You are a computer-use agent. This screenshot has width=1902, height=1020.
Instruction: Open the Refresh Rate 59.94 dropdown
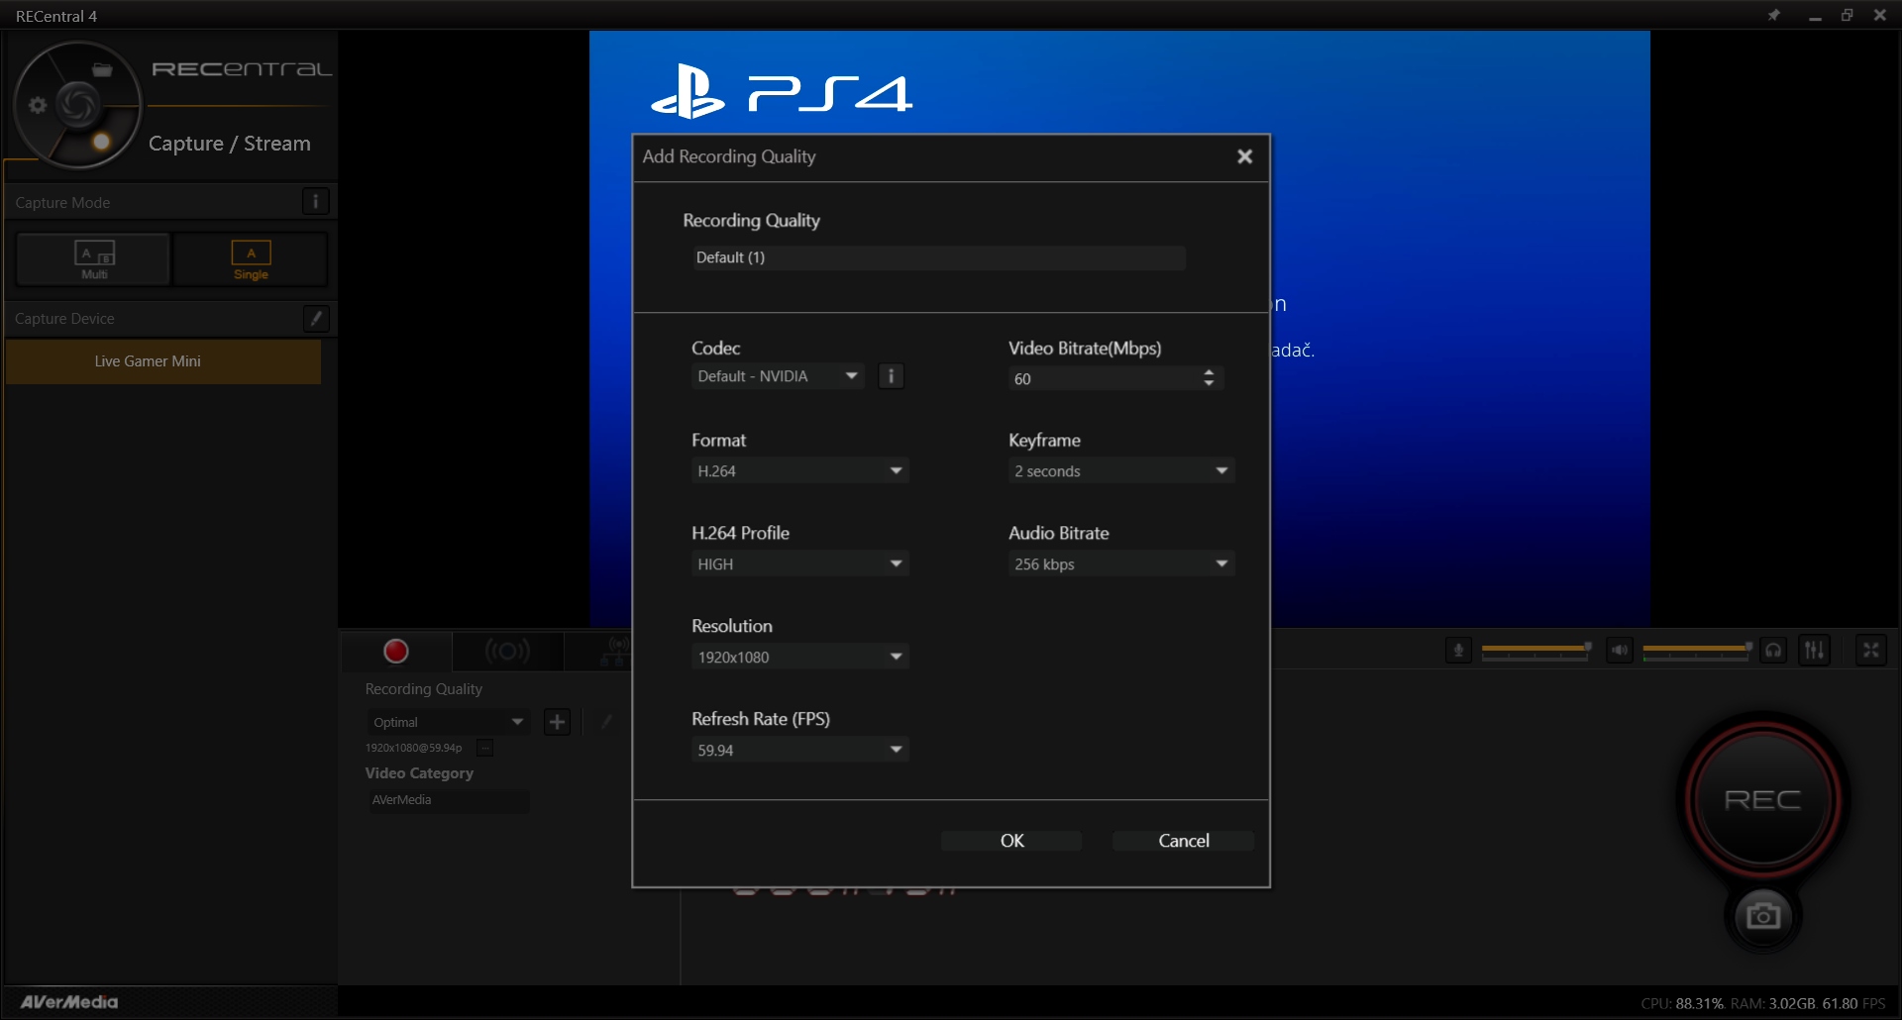coord(799,750)
